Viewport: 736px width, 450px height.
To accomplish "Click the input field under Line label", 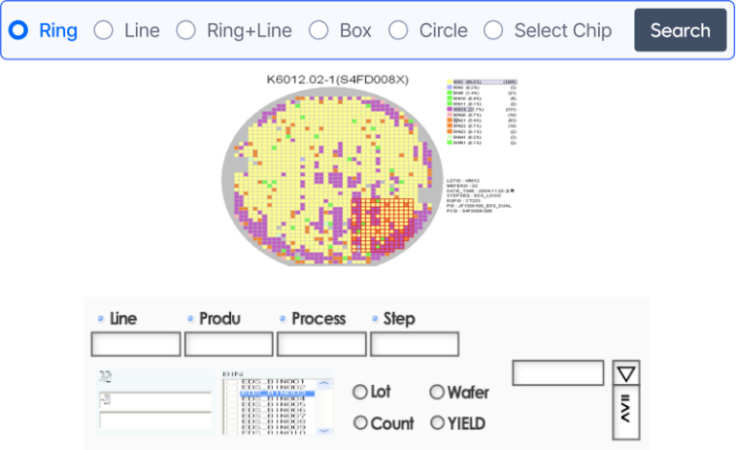I will coord(135,344).
